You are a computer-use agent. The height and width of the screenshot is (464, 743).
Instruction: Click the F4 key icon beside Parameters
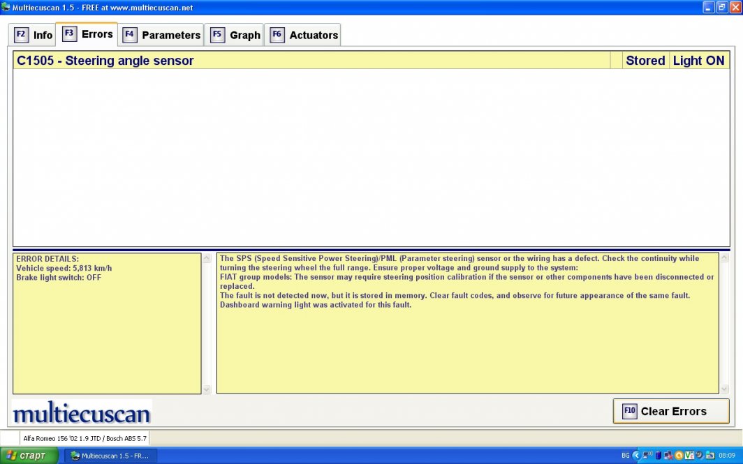129,34
